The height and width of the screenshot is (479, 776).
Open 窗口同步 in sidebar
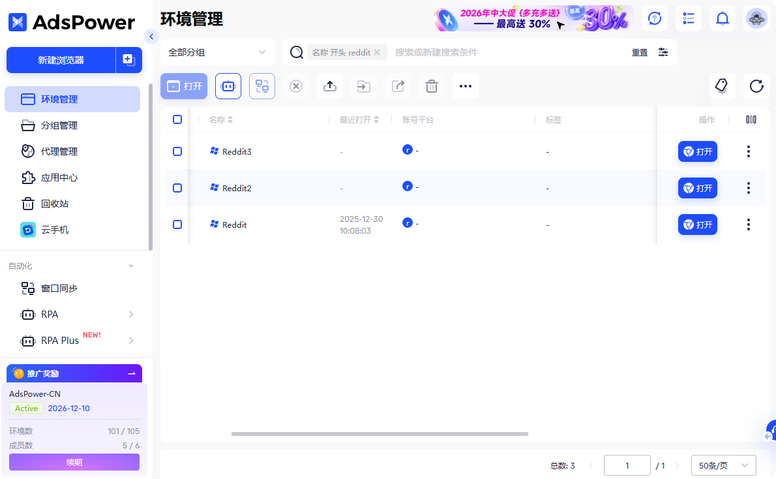(72, 288)
